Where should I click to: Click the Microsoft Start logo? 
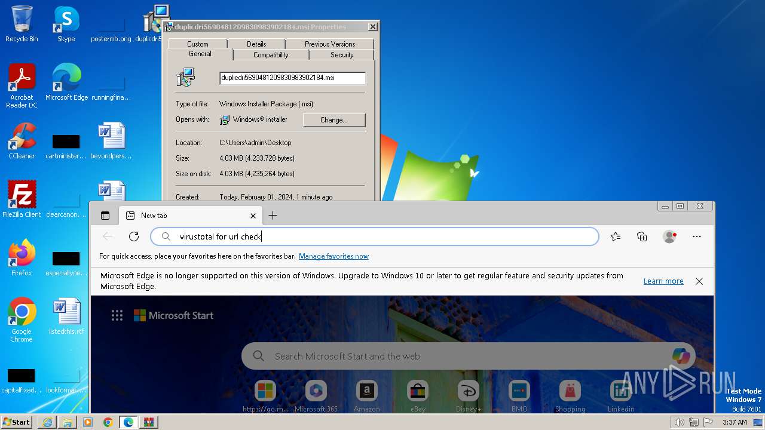[x=173, y=315]
